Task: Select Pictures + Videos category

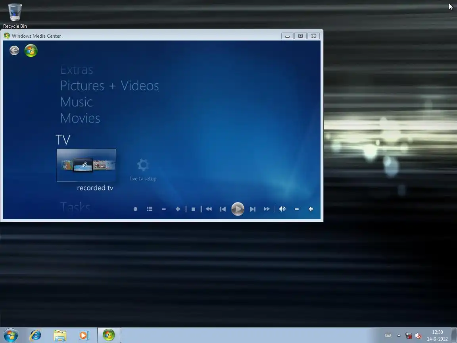Action: [x=109, y=86]
